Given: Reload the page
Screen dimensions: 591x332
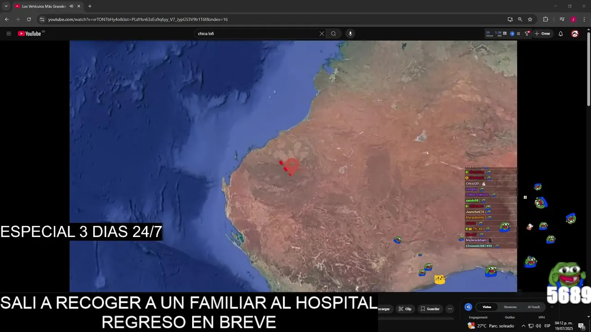Looking at the screenshot, I should 29,19.
